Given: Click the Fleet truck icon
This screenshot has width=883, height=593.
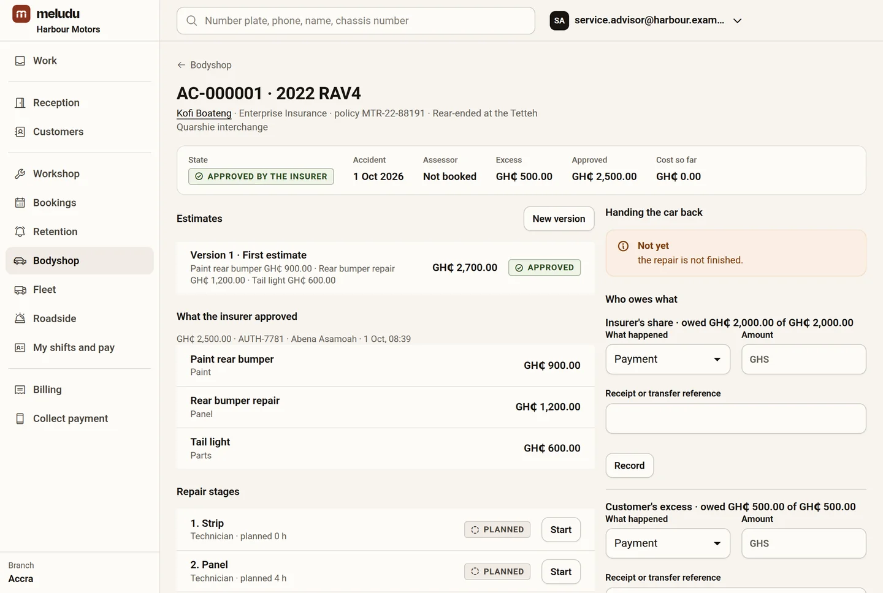Looking at the screenshot, I should click(x=20, y=290).
